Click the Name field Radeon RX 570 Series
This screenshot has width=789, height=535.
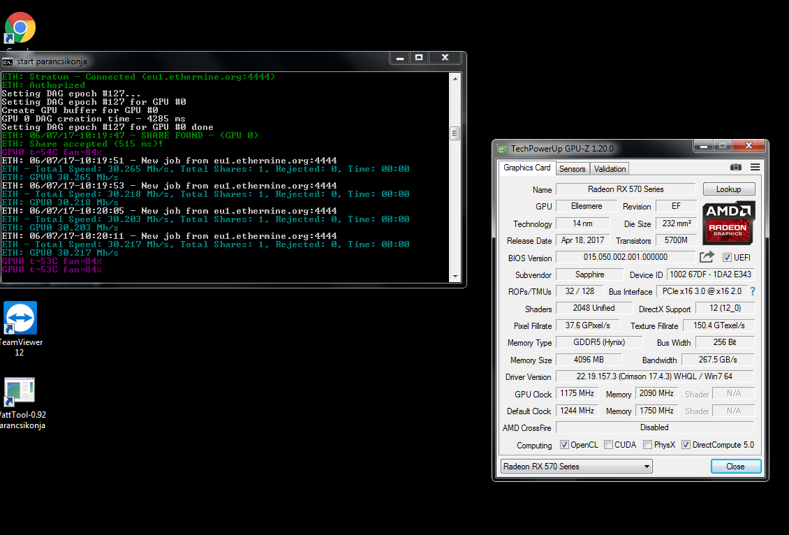coord(626,189)
